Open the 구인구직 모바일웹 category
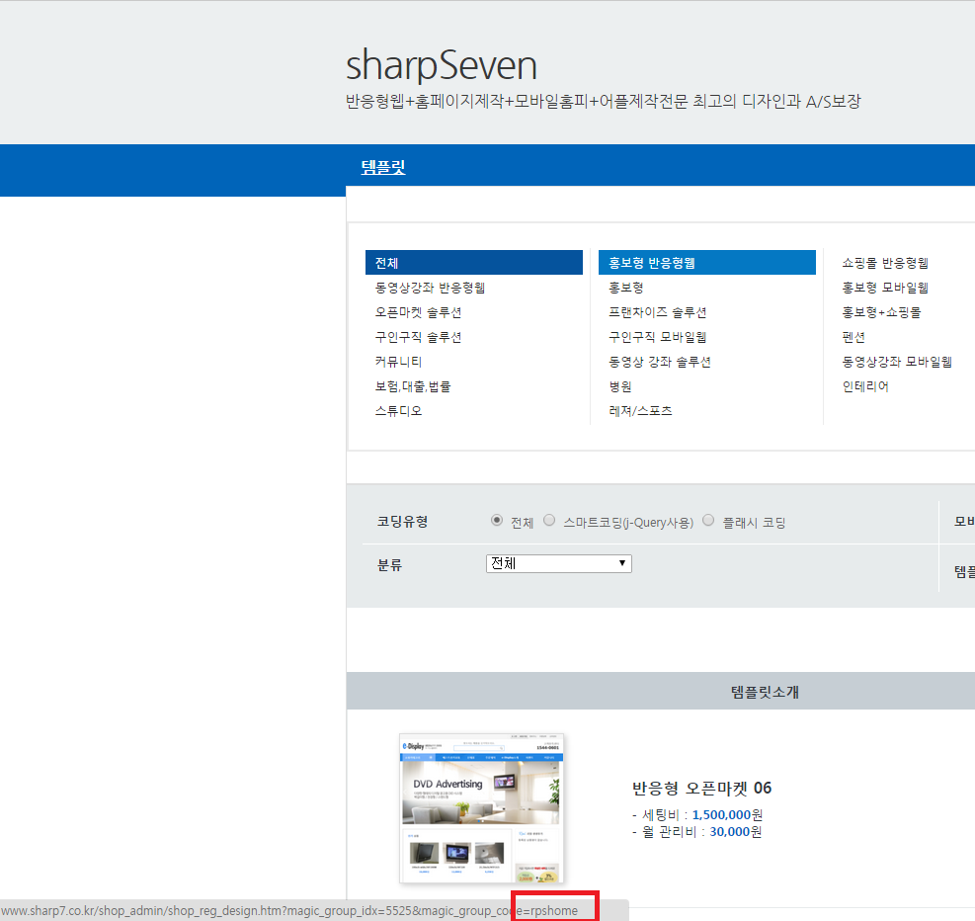This screenshot has height=921, width=975. [x=657, y=337]
